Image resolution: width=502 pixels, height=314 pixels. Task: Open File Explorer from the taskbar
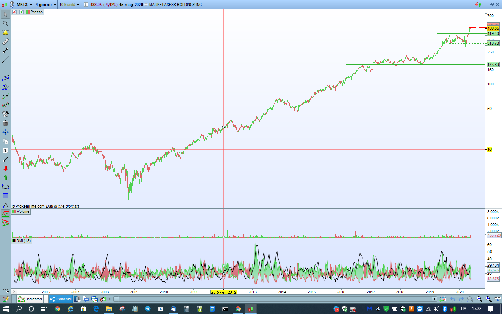[109, 309]
